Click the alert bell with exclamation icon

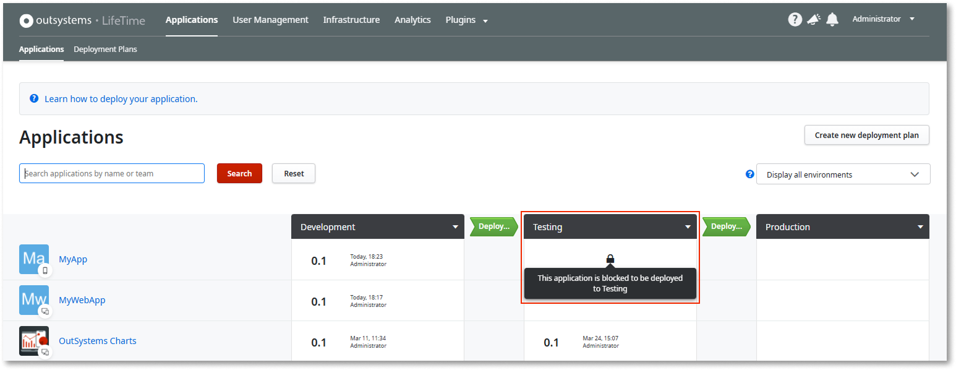click(x=813, y=19)
